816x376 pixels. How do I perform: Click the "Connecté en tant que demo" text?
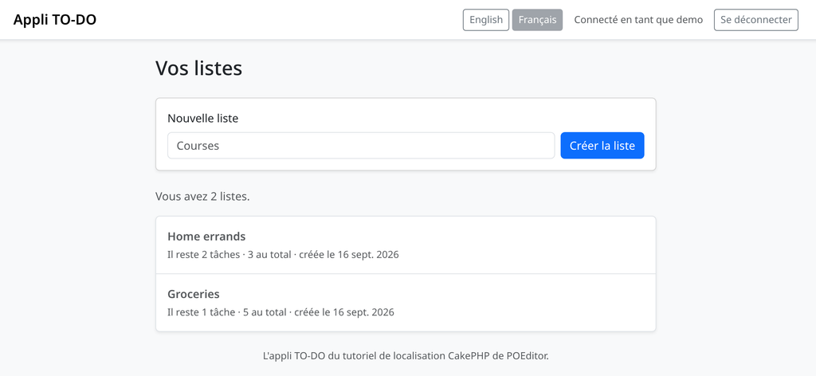[x=638, y=20]
